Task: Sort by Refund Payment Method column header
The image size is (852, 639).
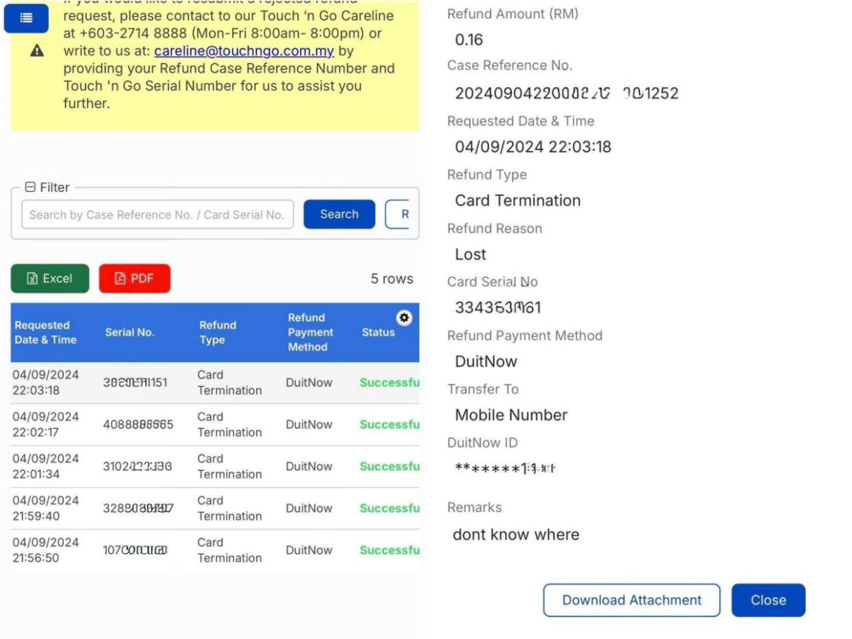Action: (x=310, y=333)
